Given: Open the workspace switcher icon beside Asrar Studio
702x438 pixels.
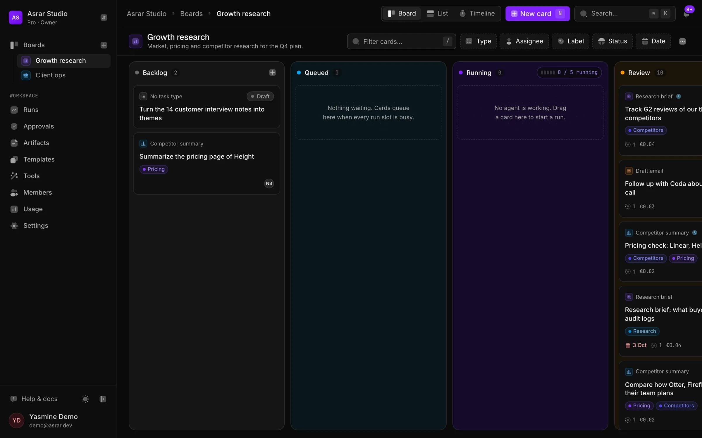Looking at the screenshot, I should (104, 18).
